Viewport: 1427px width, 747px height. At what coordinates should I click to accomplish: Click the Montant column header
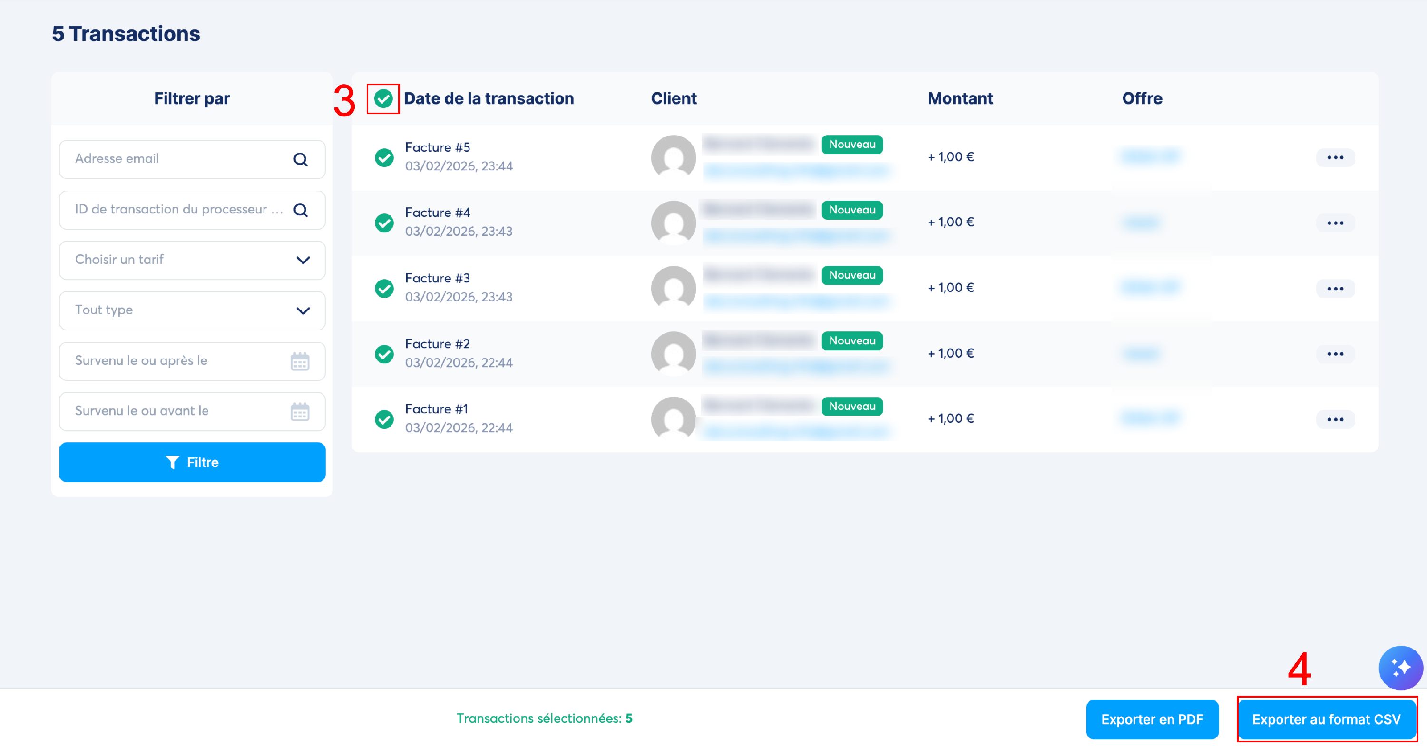(x=960, y=98)
